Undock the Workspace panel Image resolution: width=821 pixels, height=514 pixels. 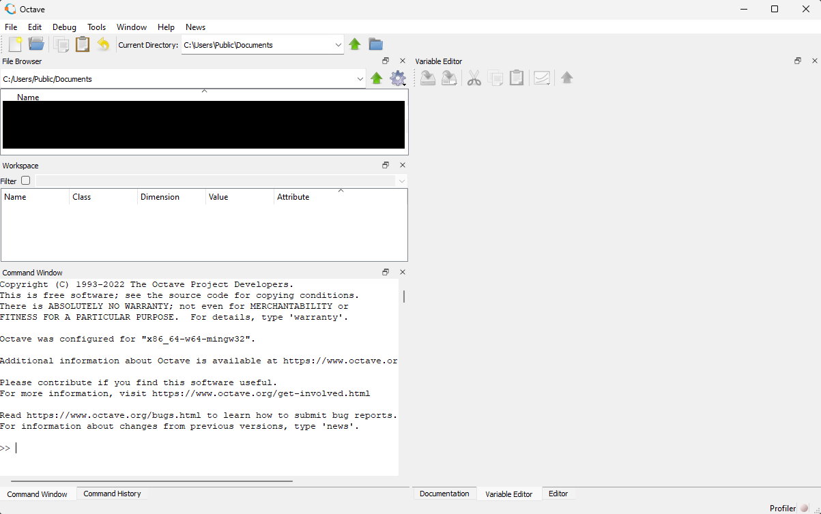(386, 165)
